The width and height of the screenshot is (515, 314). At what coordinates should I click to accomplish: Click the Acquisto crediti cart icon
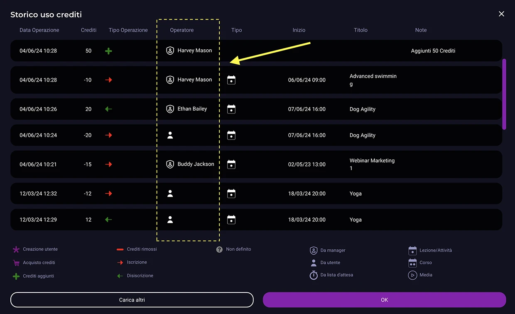[16, 263]
